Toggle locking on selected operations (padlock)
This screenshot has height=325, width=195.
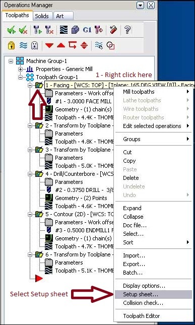tap(11, 45)
